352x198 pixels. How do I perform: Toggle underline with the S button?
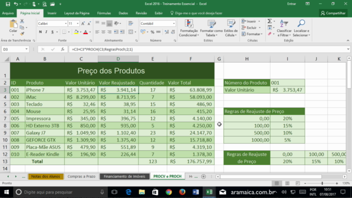52,32
